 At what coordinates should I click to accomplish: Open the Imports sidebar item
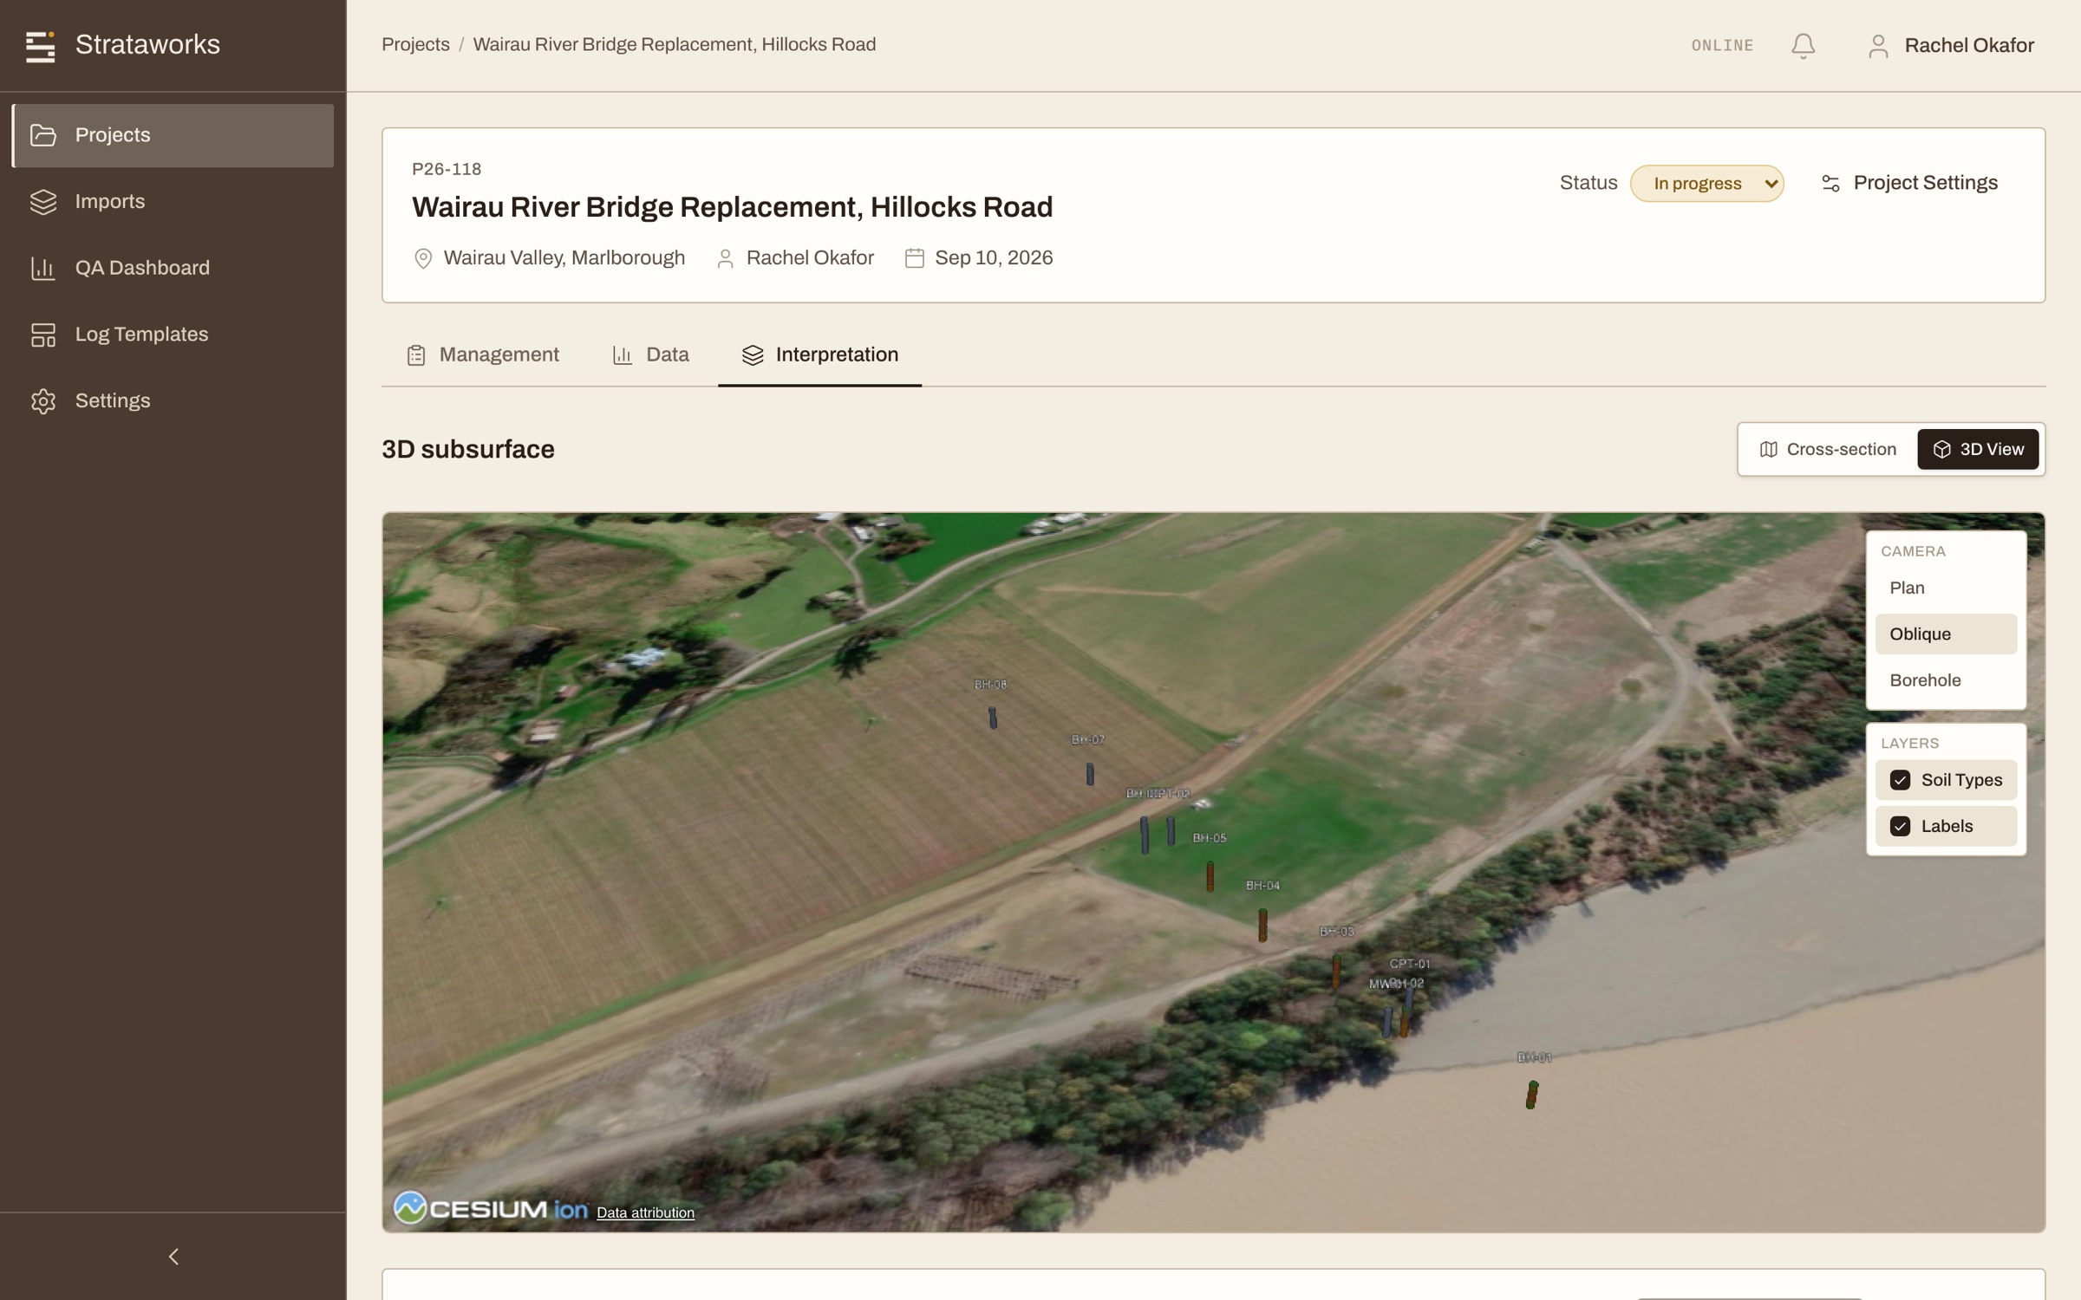pyautogui.click(x=173, y=202)
